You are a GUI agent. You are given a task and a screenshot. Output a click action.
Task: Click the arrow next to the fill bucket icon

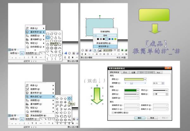[x=97, y=50]
